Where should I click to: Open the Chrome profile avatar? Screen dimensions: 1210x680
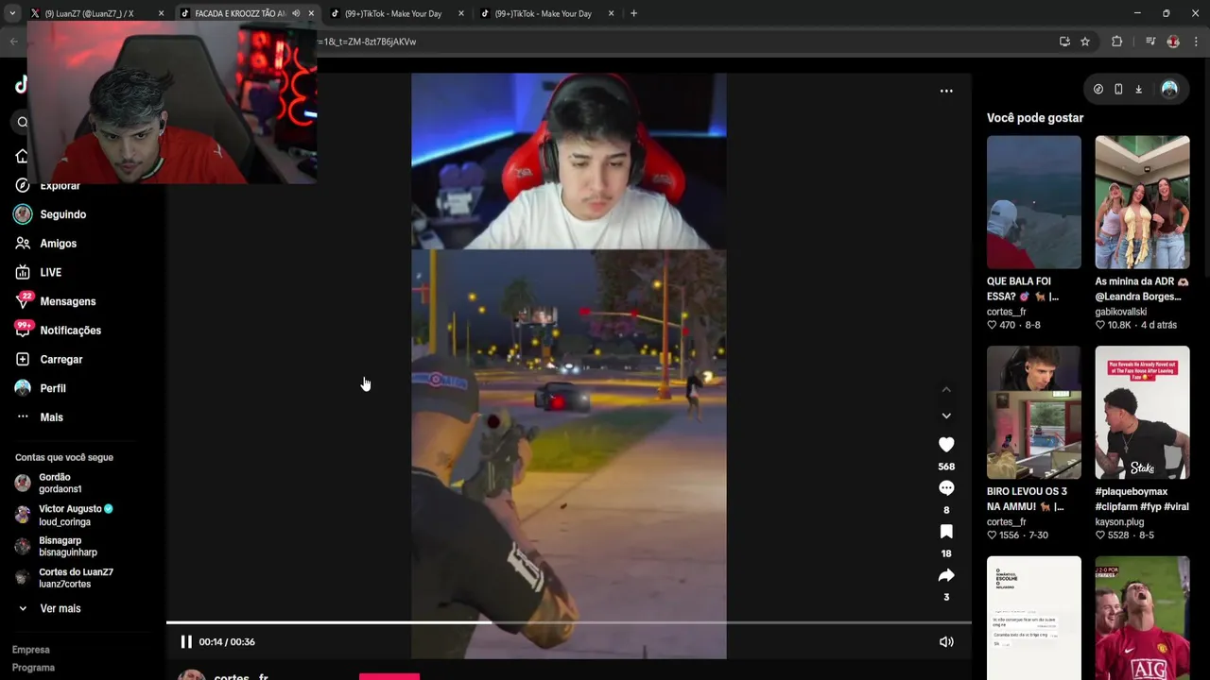point(1173,42)
